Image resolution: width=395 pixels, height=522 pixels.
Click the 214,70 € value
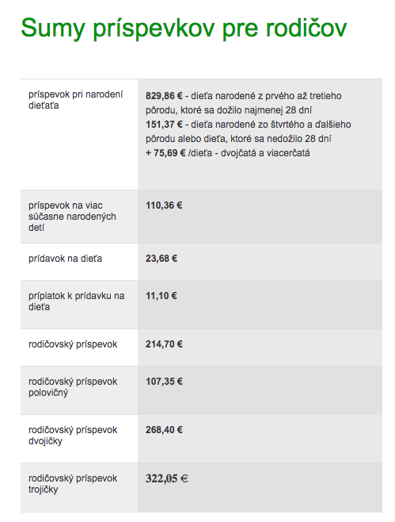coord(164,344)
